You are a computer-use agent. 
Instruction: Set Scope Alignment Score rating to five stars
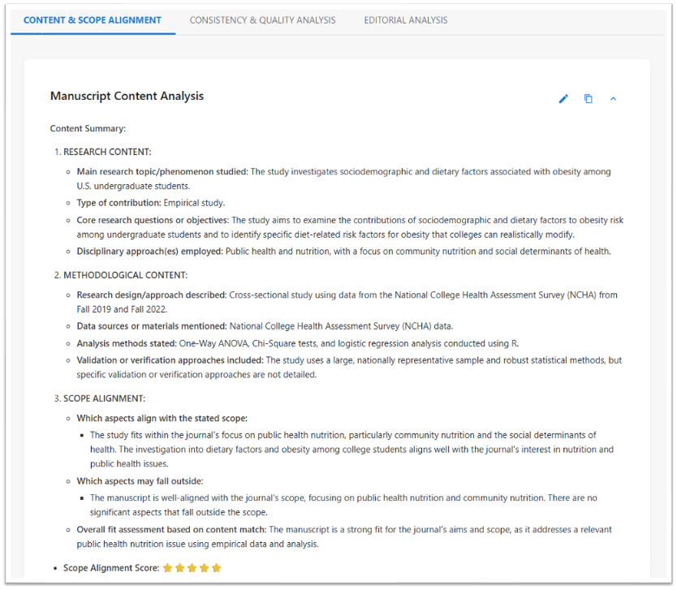click(217, 567)
